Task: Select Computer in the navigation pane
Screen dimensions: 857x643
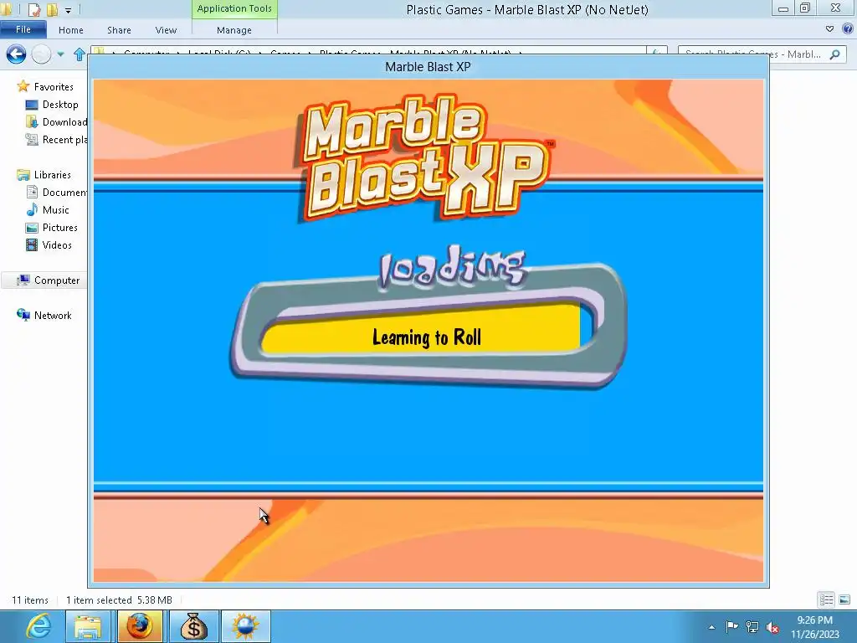Action: pyautogui.click(x=57, y=280)
